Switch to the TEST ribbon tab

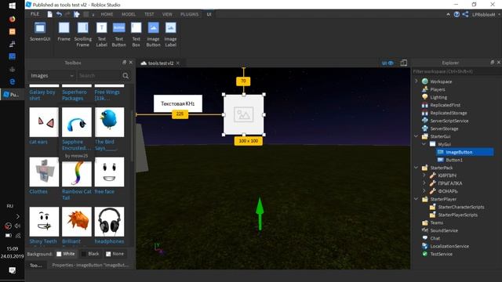pyautogui.click(x=149, y=14)
